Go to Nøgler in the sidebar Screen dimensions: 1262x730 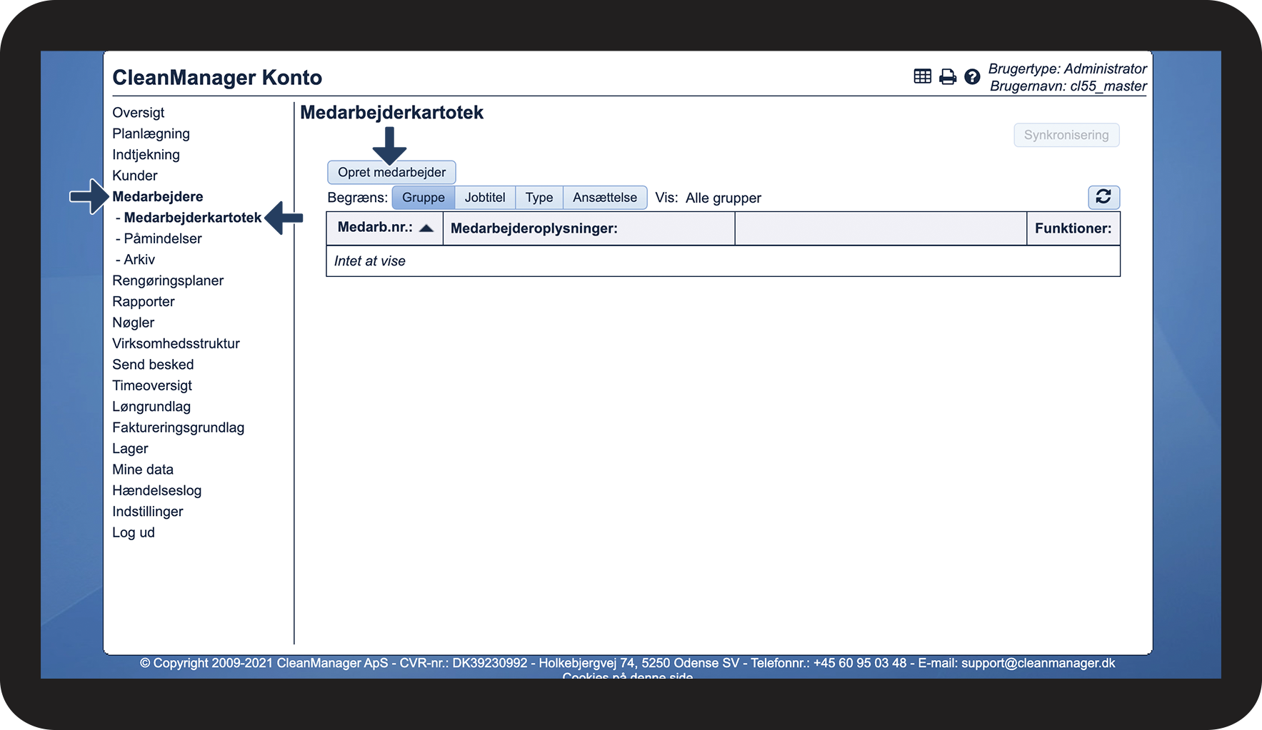[134, 323]
